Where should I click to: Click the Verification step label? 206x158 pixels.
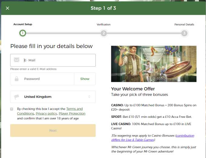click(x=104, y=24)
